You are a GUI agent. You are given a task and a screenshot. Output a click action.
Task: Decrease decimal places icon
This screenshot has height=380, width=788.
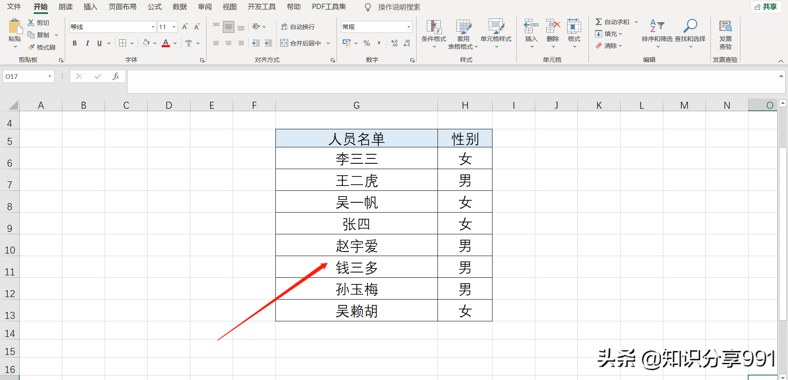407,43
